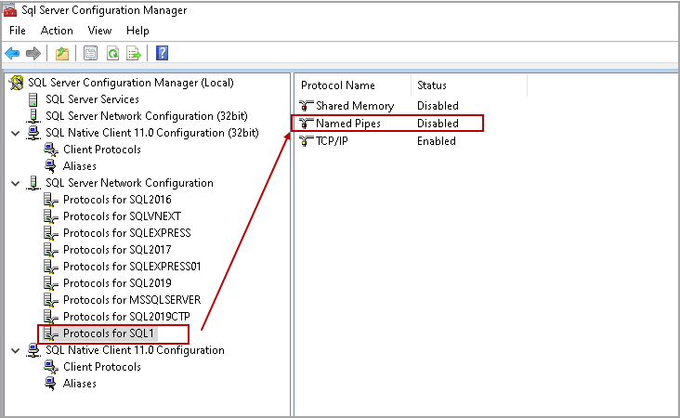Image resolution: width=680 pixels, height=418 pixels.
Task: Collapse the bottom SQL Native Client 11.0 Configuration node
Action: [14, 350]
